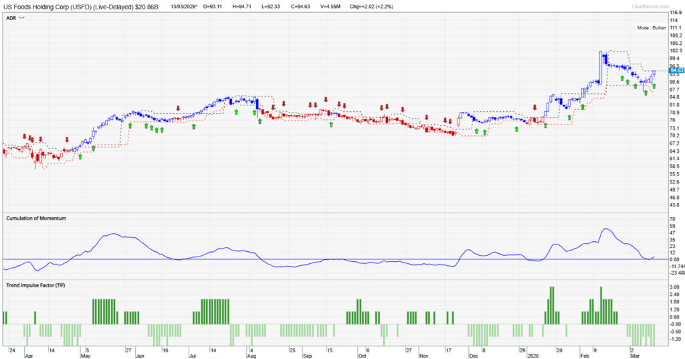685x359 pixels.
Task: Click the Mode : Bullish label
Action: point(652,28)
